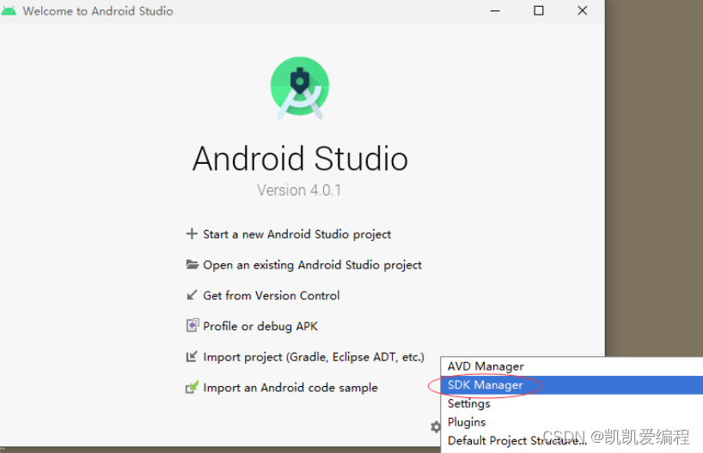Close the Welcome to Android Studio window
Screen dimensions: 703x453
click(582, 11)
